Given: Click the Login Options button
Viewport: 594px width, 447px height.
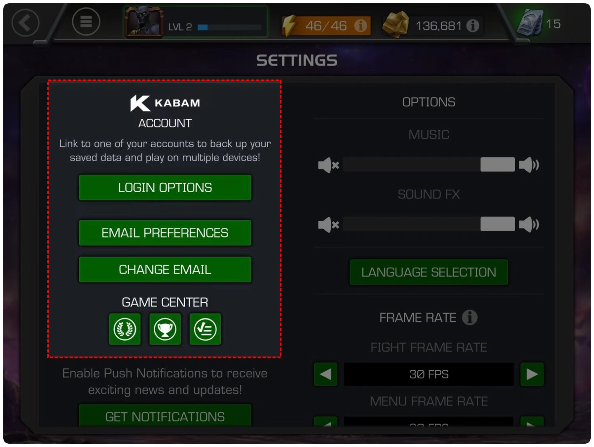Looking at the screenshot, I should [165, 188].
